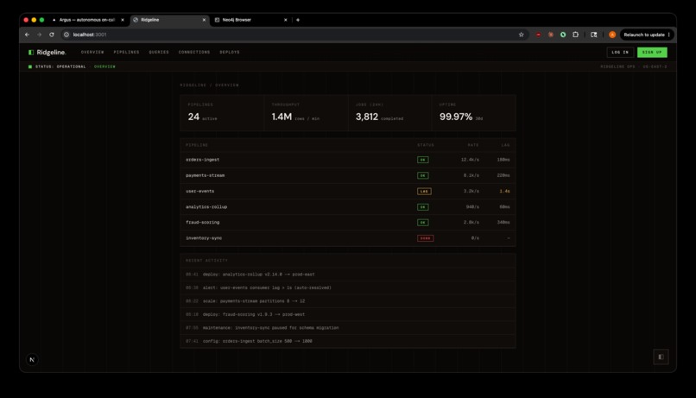
Task: Click Relaunch to update button
Action: (644, 35)
